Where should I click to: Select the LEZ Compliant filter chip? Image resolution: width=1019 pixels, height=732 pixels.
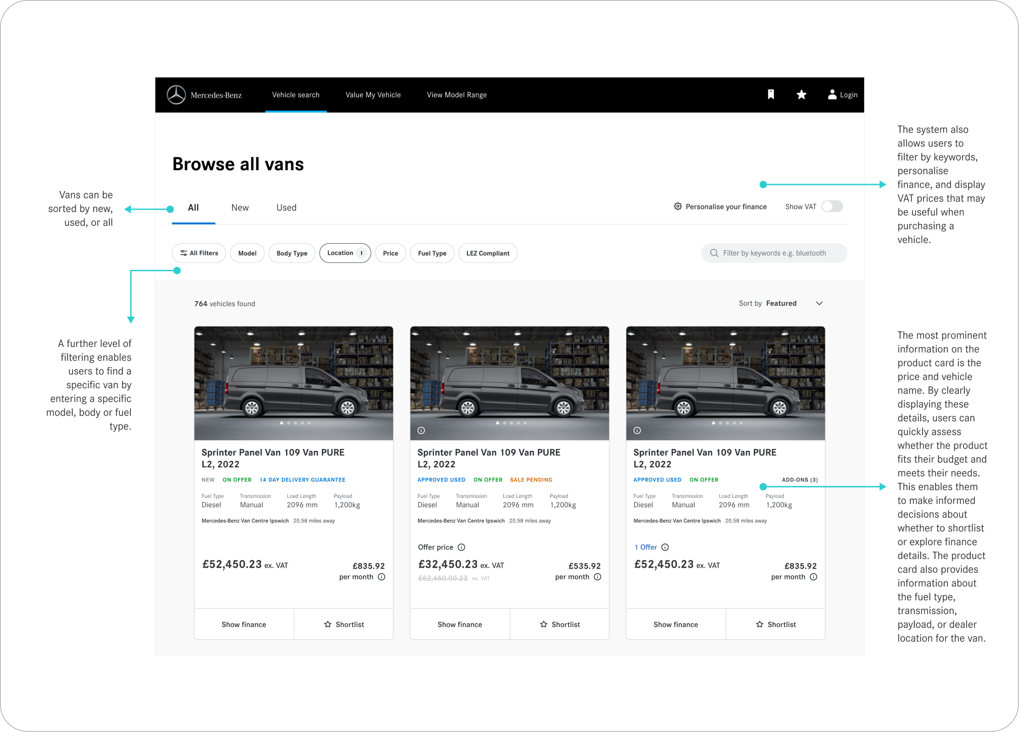click(488, 253)
